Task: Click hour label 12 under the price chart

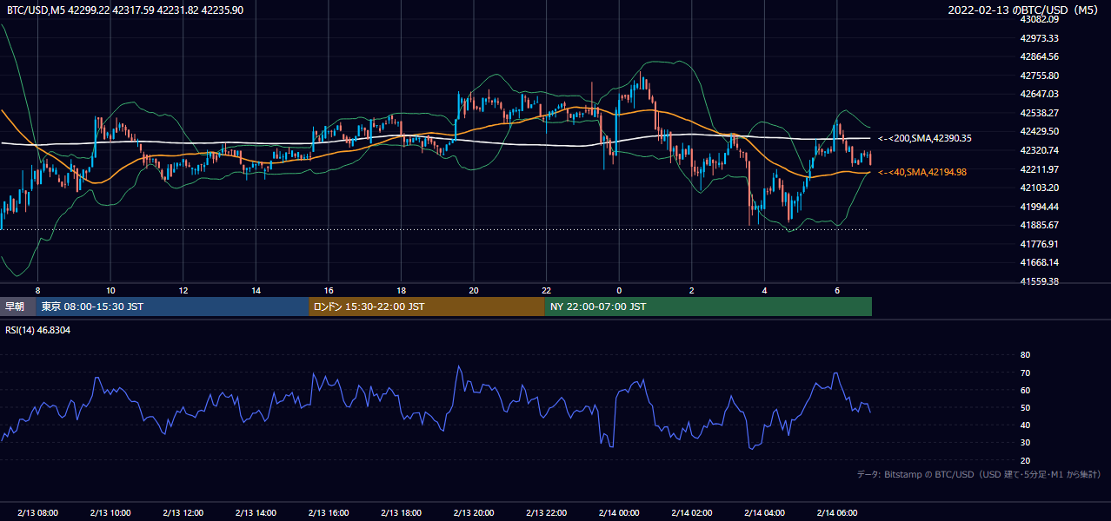Action: pyautogui.click(x=183, y=290)
